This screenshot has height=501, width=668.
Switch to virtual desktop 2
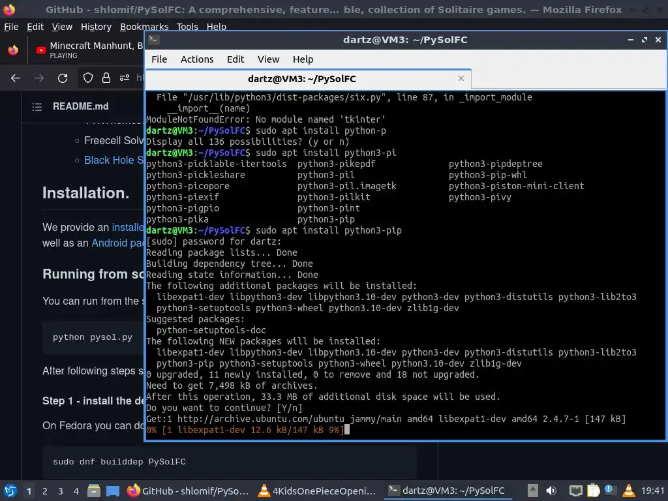point(45,491)
